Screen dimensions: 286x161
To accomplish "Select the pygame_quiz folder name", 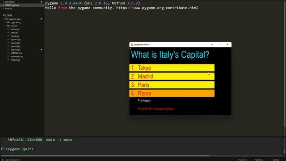I will (x=15, y=19).
